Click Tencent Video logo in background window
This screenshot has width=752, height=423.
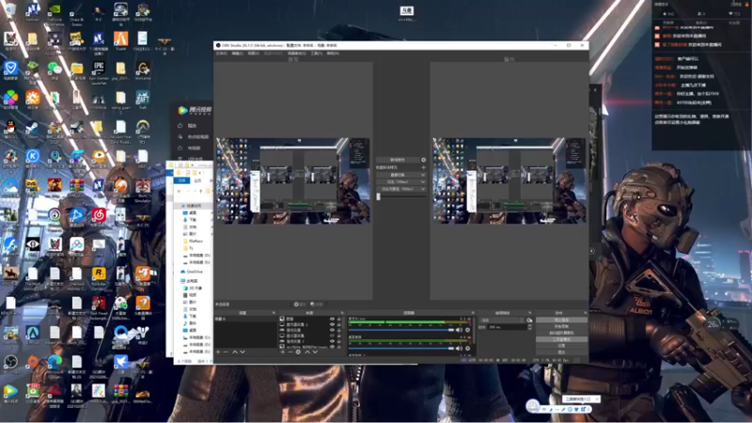coord(195,110)
